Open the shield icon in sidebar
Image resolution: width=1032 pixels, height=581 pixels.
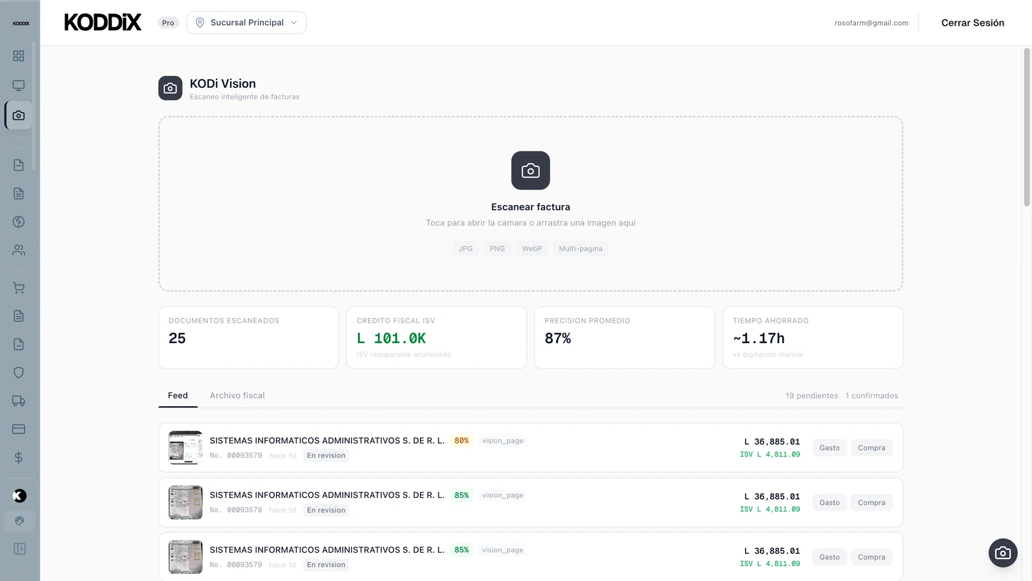click(x=19, y=373)
